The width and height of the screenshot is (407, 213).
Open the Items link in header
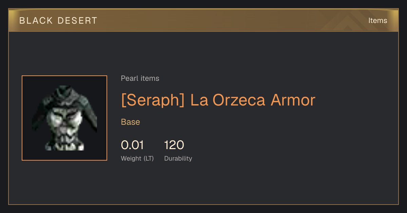coord(377,21)
